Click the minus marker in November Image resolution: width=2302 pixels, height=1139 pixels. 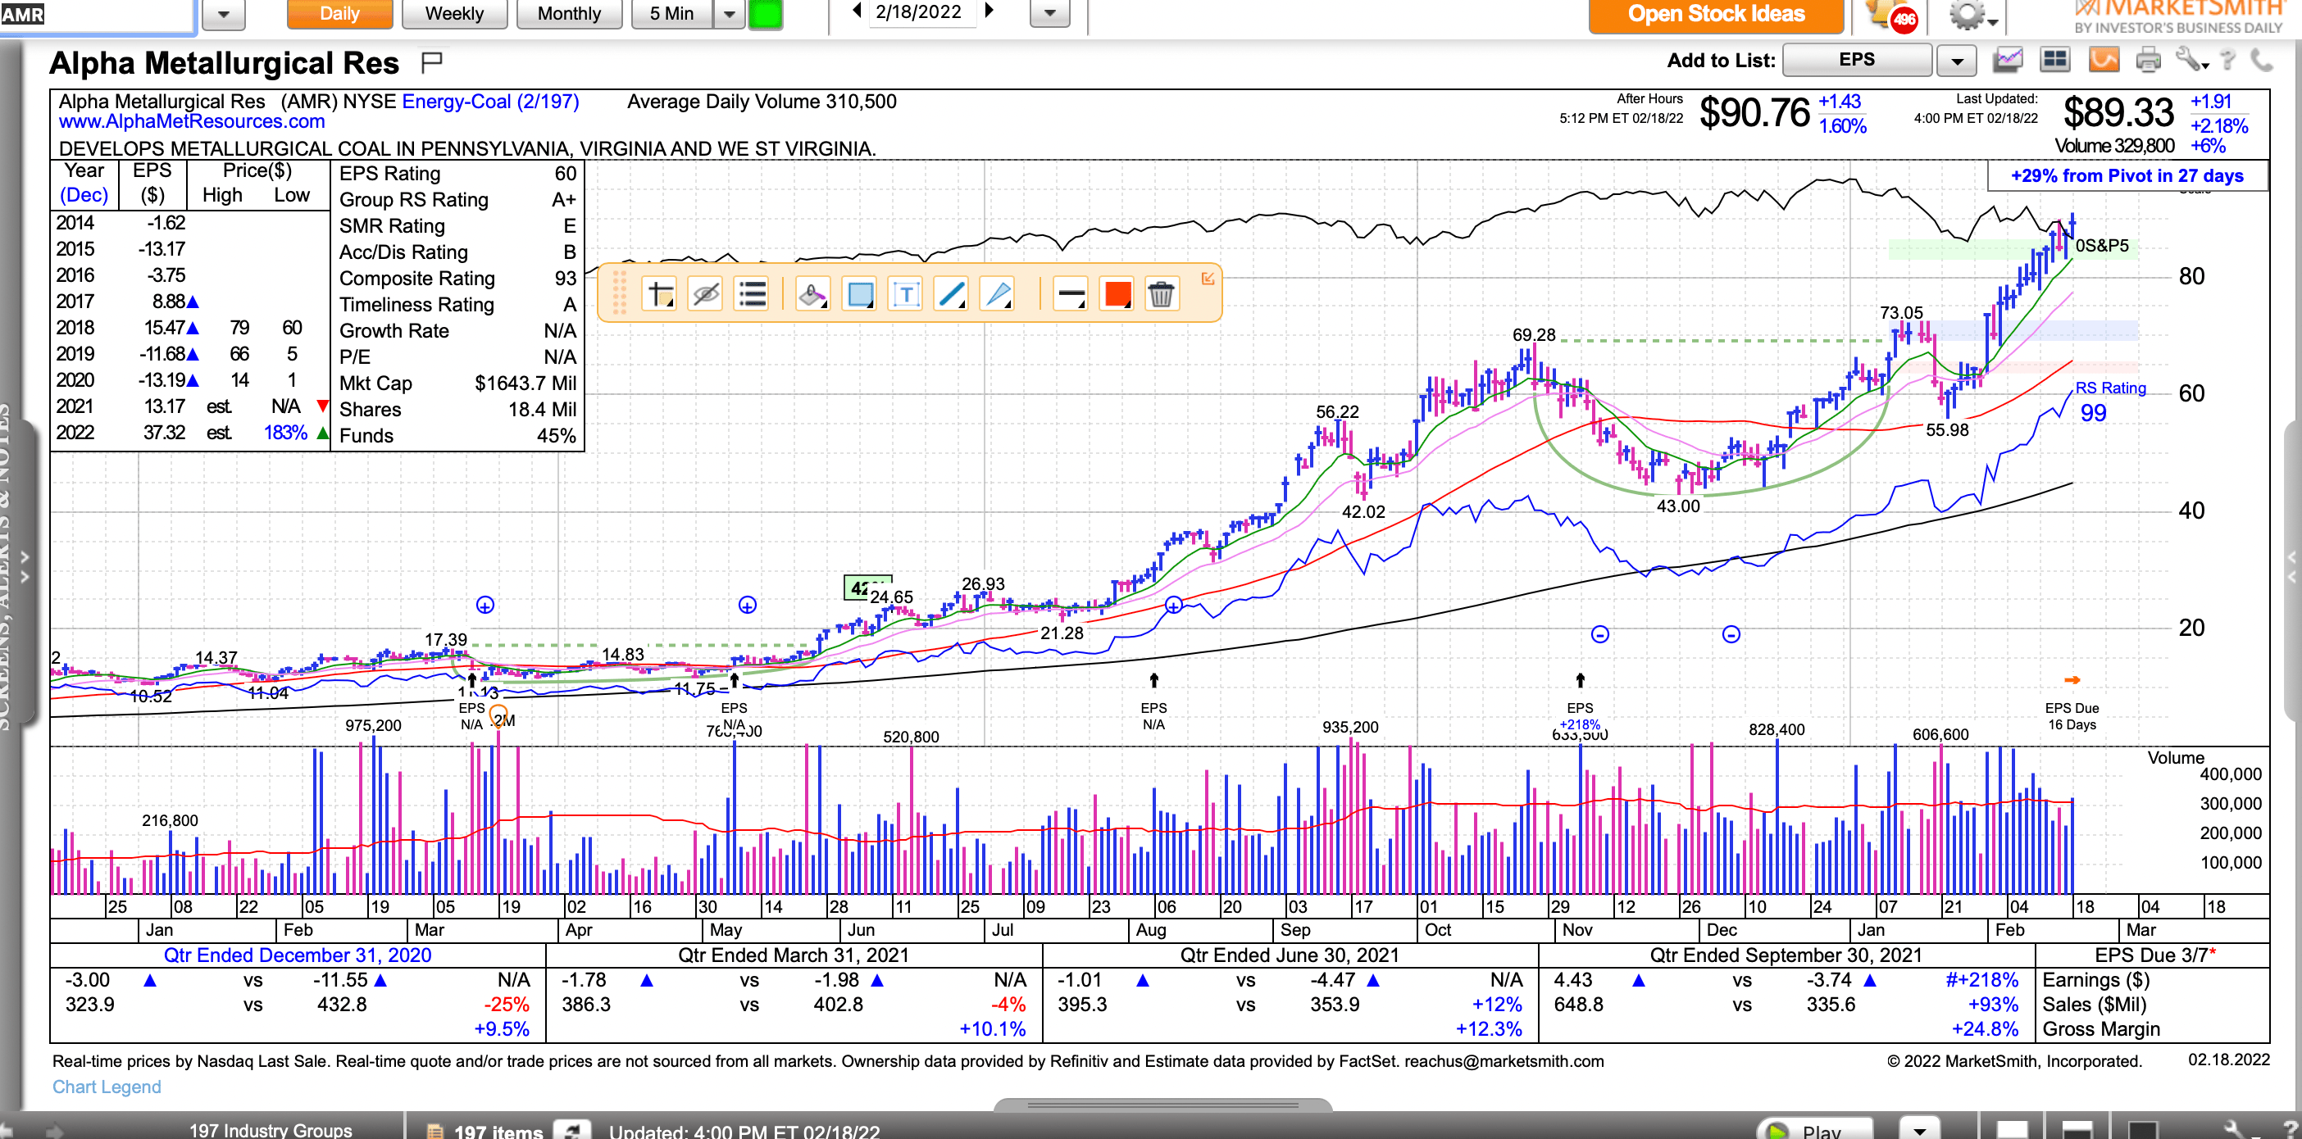pos(1600,634)
